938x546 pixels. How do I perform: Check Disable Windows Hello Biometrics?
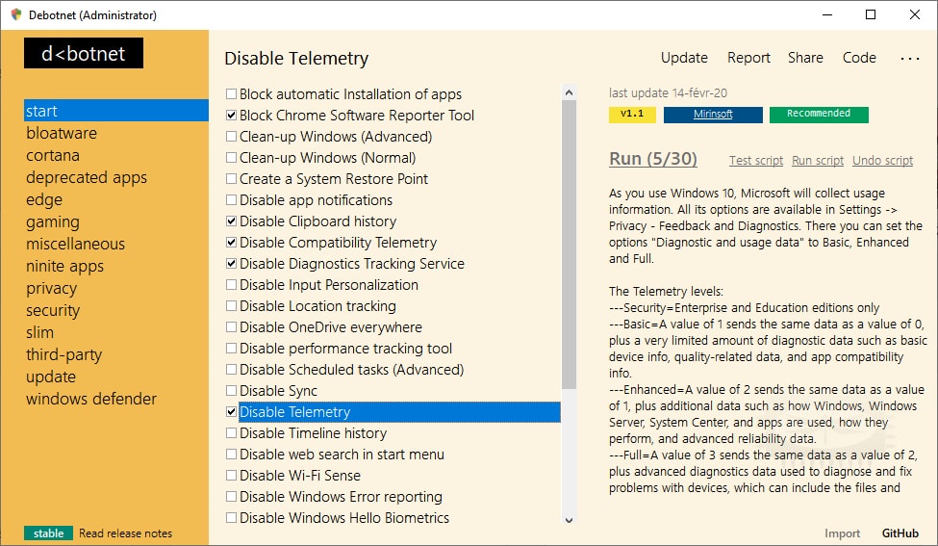pyautogui.click(x=231, y=518)
